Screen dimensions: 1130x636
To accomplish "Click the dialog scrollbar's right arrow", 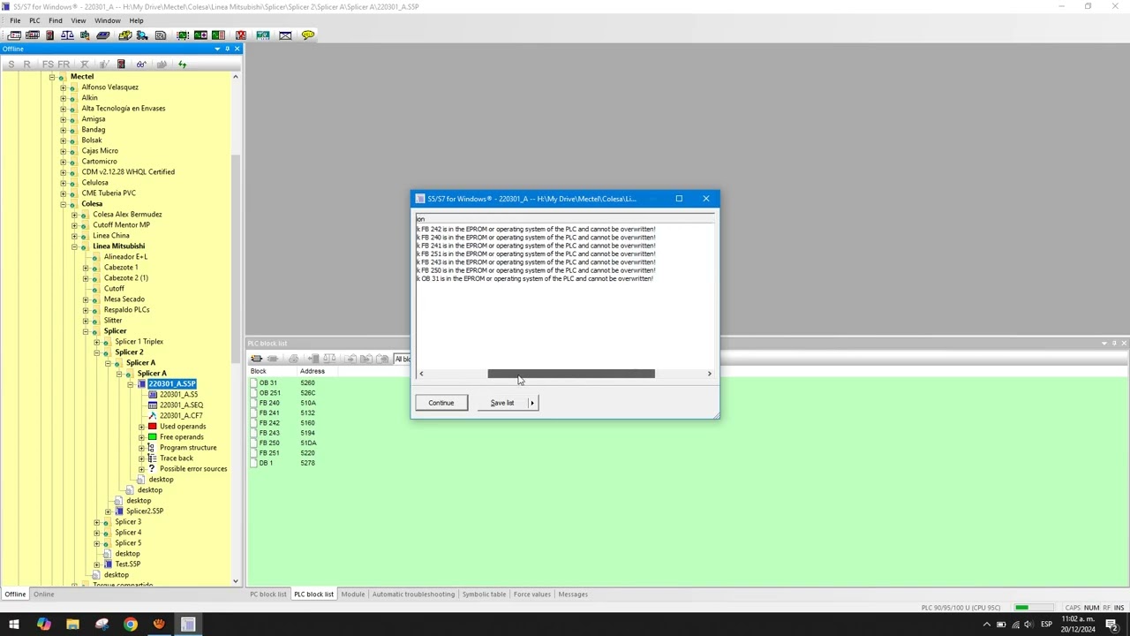I will [709, 374].
